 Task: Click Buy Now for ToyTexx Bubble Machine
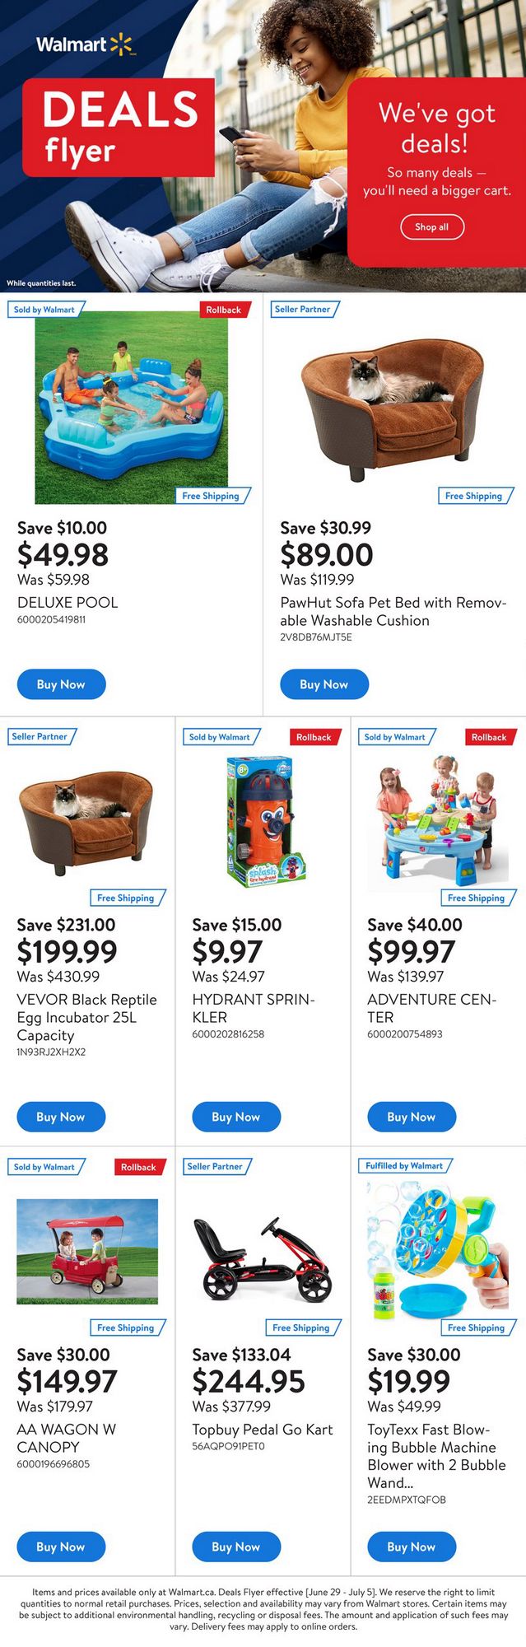(x=412, y=1547)
